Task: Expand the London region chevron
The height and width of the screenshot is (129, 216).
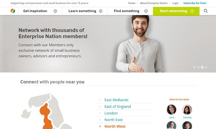Action: (x=100, y=113)
